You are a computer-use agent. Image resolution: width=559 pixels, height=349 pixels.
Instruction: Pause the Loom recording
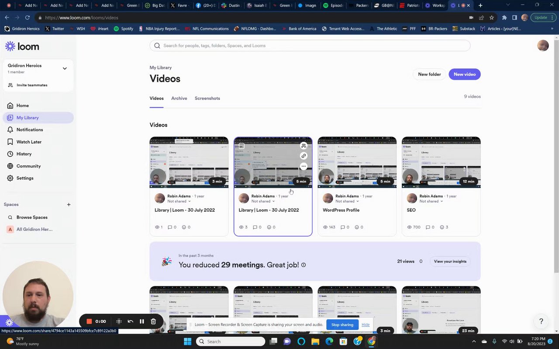tap(142, 322)
